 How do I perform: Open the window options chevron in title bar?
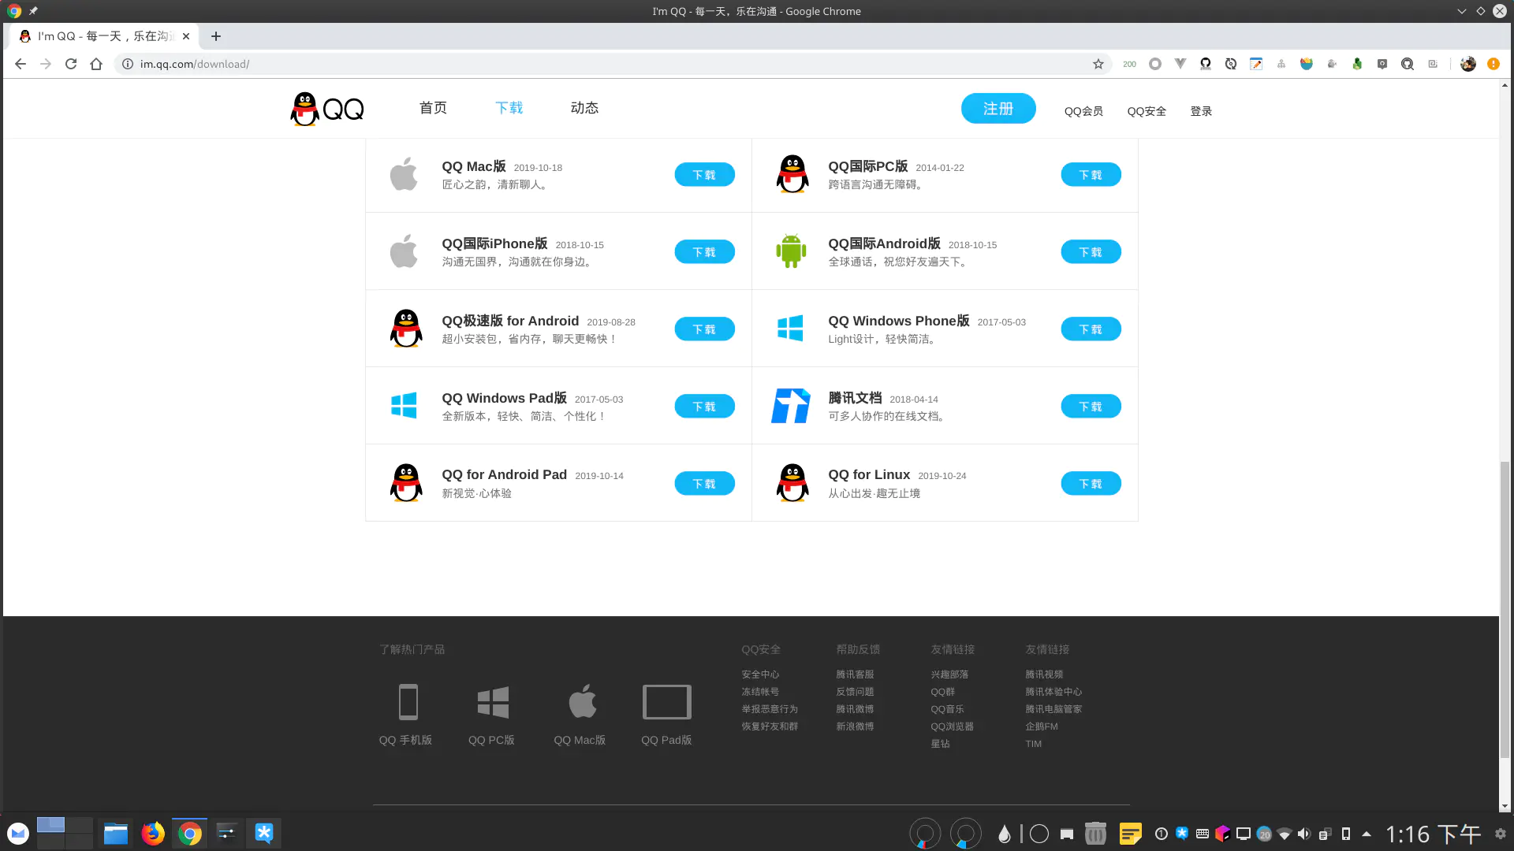click(x=1464, y=11)
